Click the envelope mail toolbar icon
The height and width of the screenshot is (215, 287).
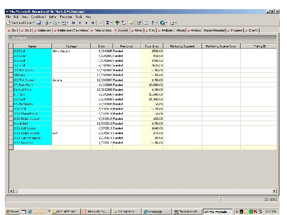click(146, 23)
